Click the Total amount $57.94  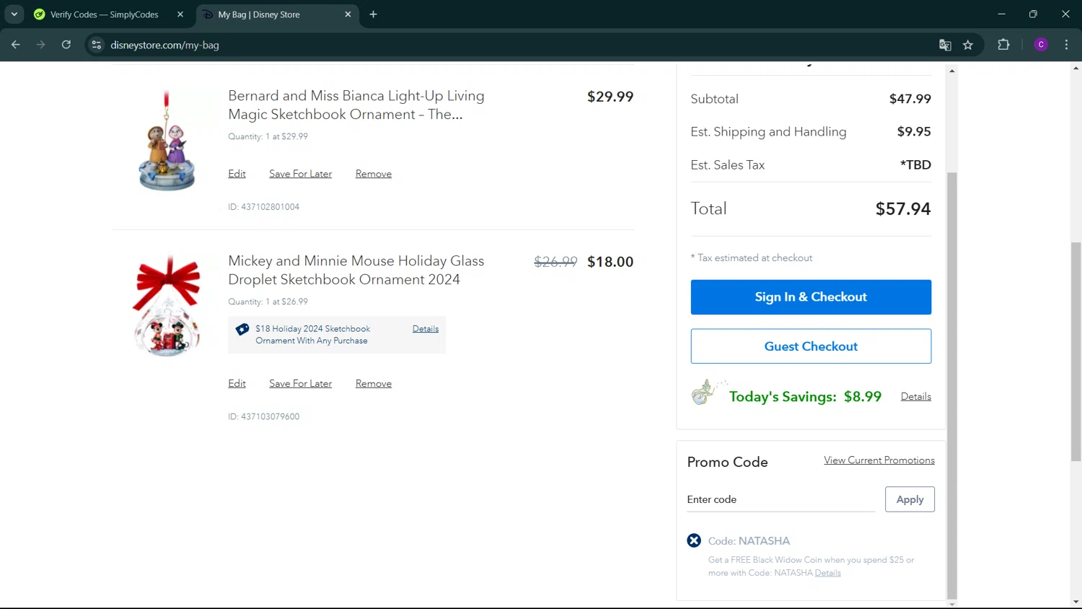tap(903, 209)
